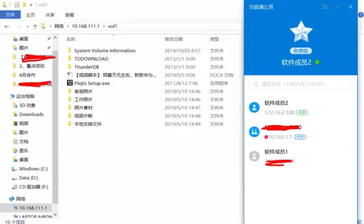Screen dimensions: 364x224
Task: Open recent locations dropdown chevron
Action: click(x=28, y=26)
